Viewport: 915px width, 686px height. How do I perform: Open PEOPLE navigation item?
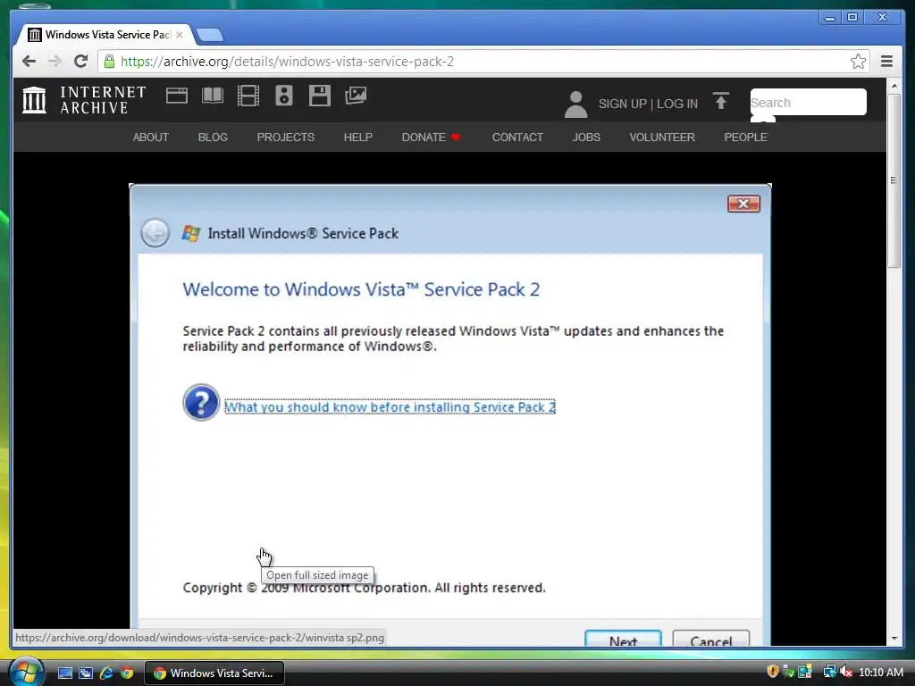coord(745,137)
